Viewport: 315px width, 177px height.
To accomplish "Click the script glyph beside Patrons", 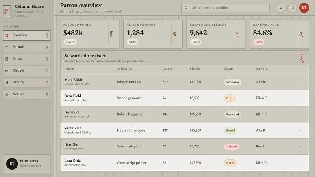I will pos(47,47).
